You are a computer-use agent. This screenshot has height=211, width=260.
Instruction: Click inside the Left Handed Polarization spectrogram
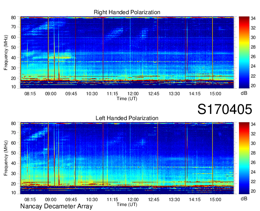tap(127, 158)
